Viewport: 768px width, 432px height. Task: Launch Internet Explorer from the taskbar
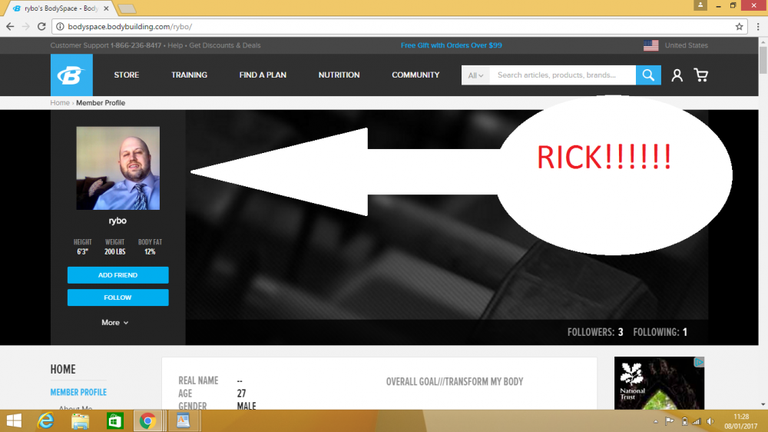point(45,420)
